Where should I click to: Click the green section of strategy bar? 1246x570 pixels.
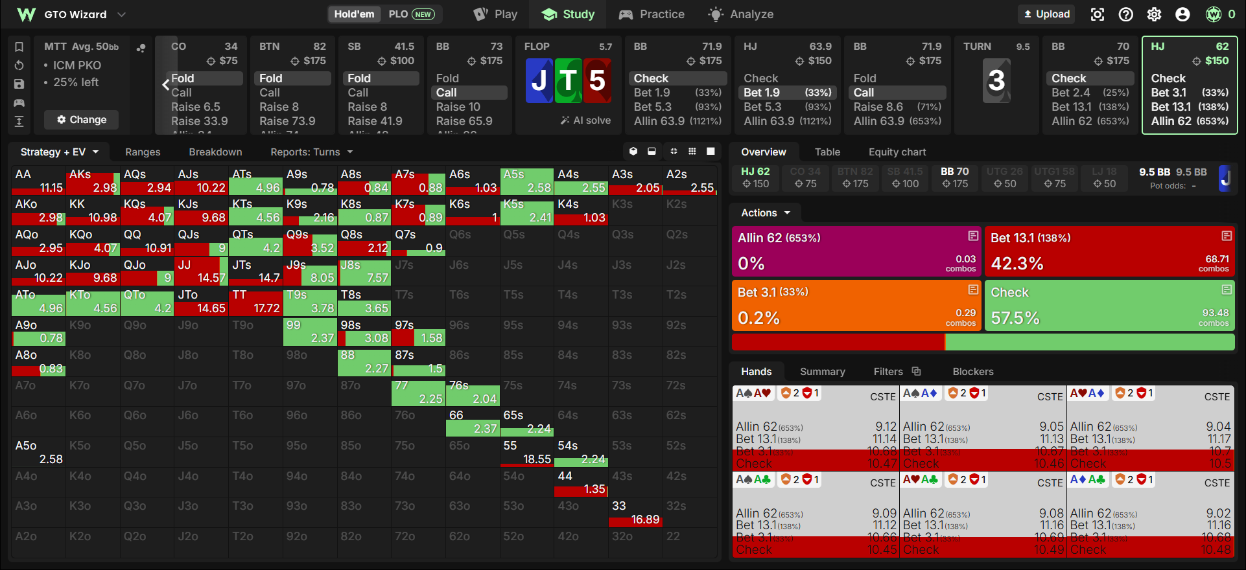click(1090, 342)
